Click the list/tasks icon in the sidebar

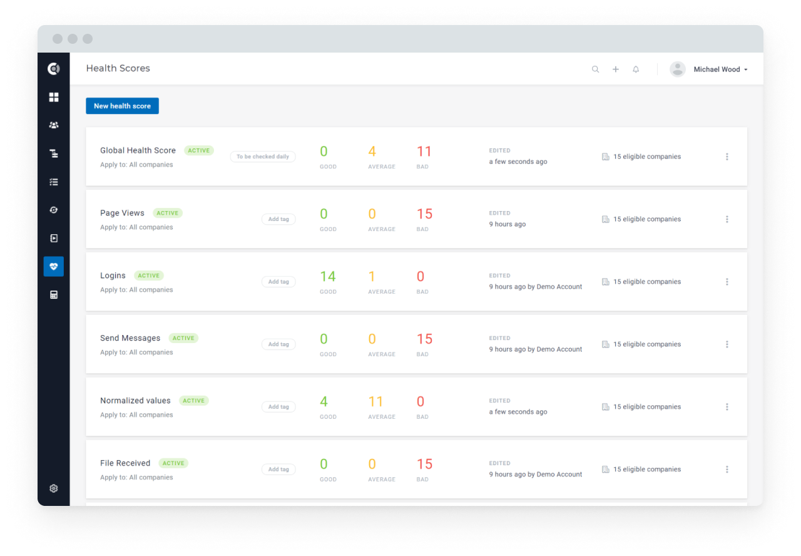coord(53,182)
